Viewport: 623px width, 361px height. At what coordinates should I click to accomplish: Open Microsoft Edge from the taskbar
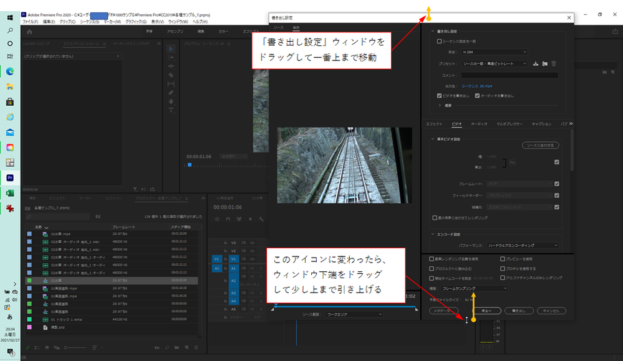10,72
